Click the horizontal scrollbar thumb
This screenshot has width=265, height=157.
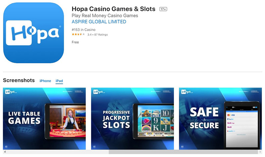184,152
